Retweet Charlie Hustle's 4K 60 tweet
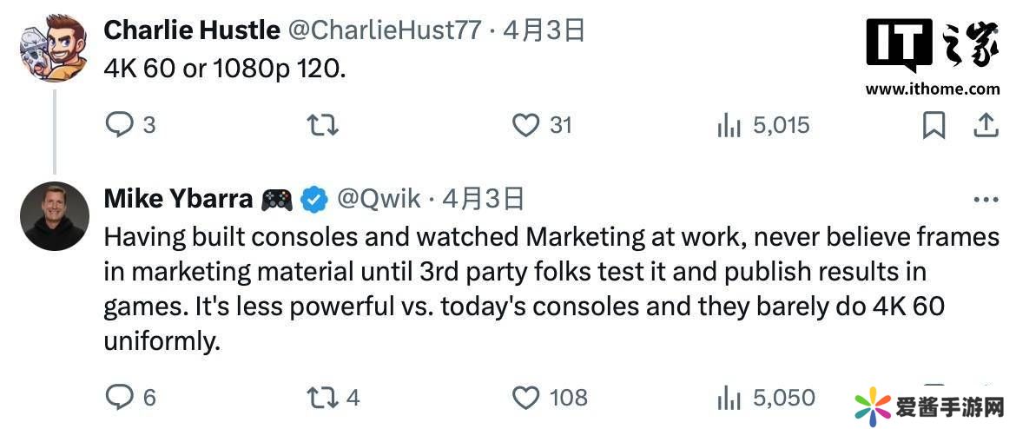 [323, 126]
